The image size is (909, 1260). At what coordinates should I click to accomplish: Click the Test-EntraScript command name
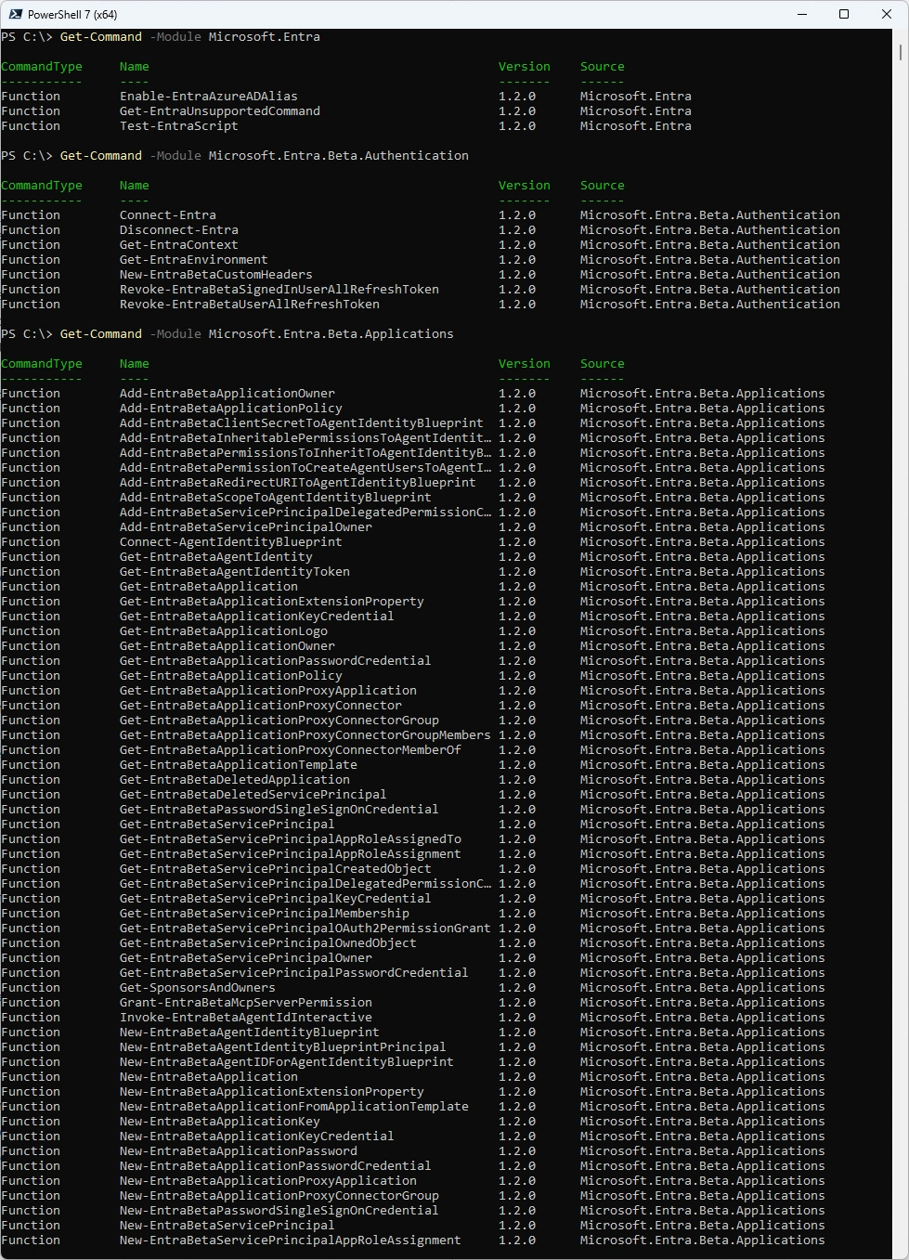click(x=178, y=126)
